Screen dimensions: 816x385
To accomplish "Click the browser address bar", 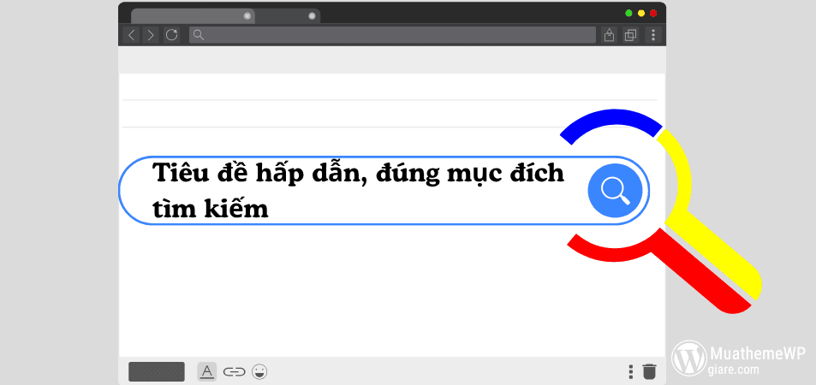I will (394, 35).
